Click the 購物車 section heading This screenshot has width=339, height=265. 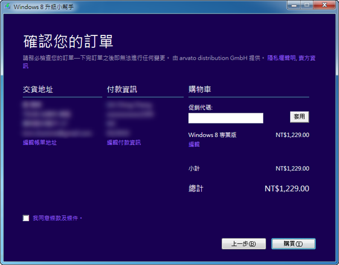coord(200,89)
